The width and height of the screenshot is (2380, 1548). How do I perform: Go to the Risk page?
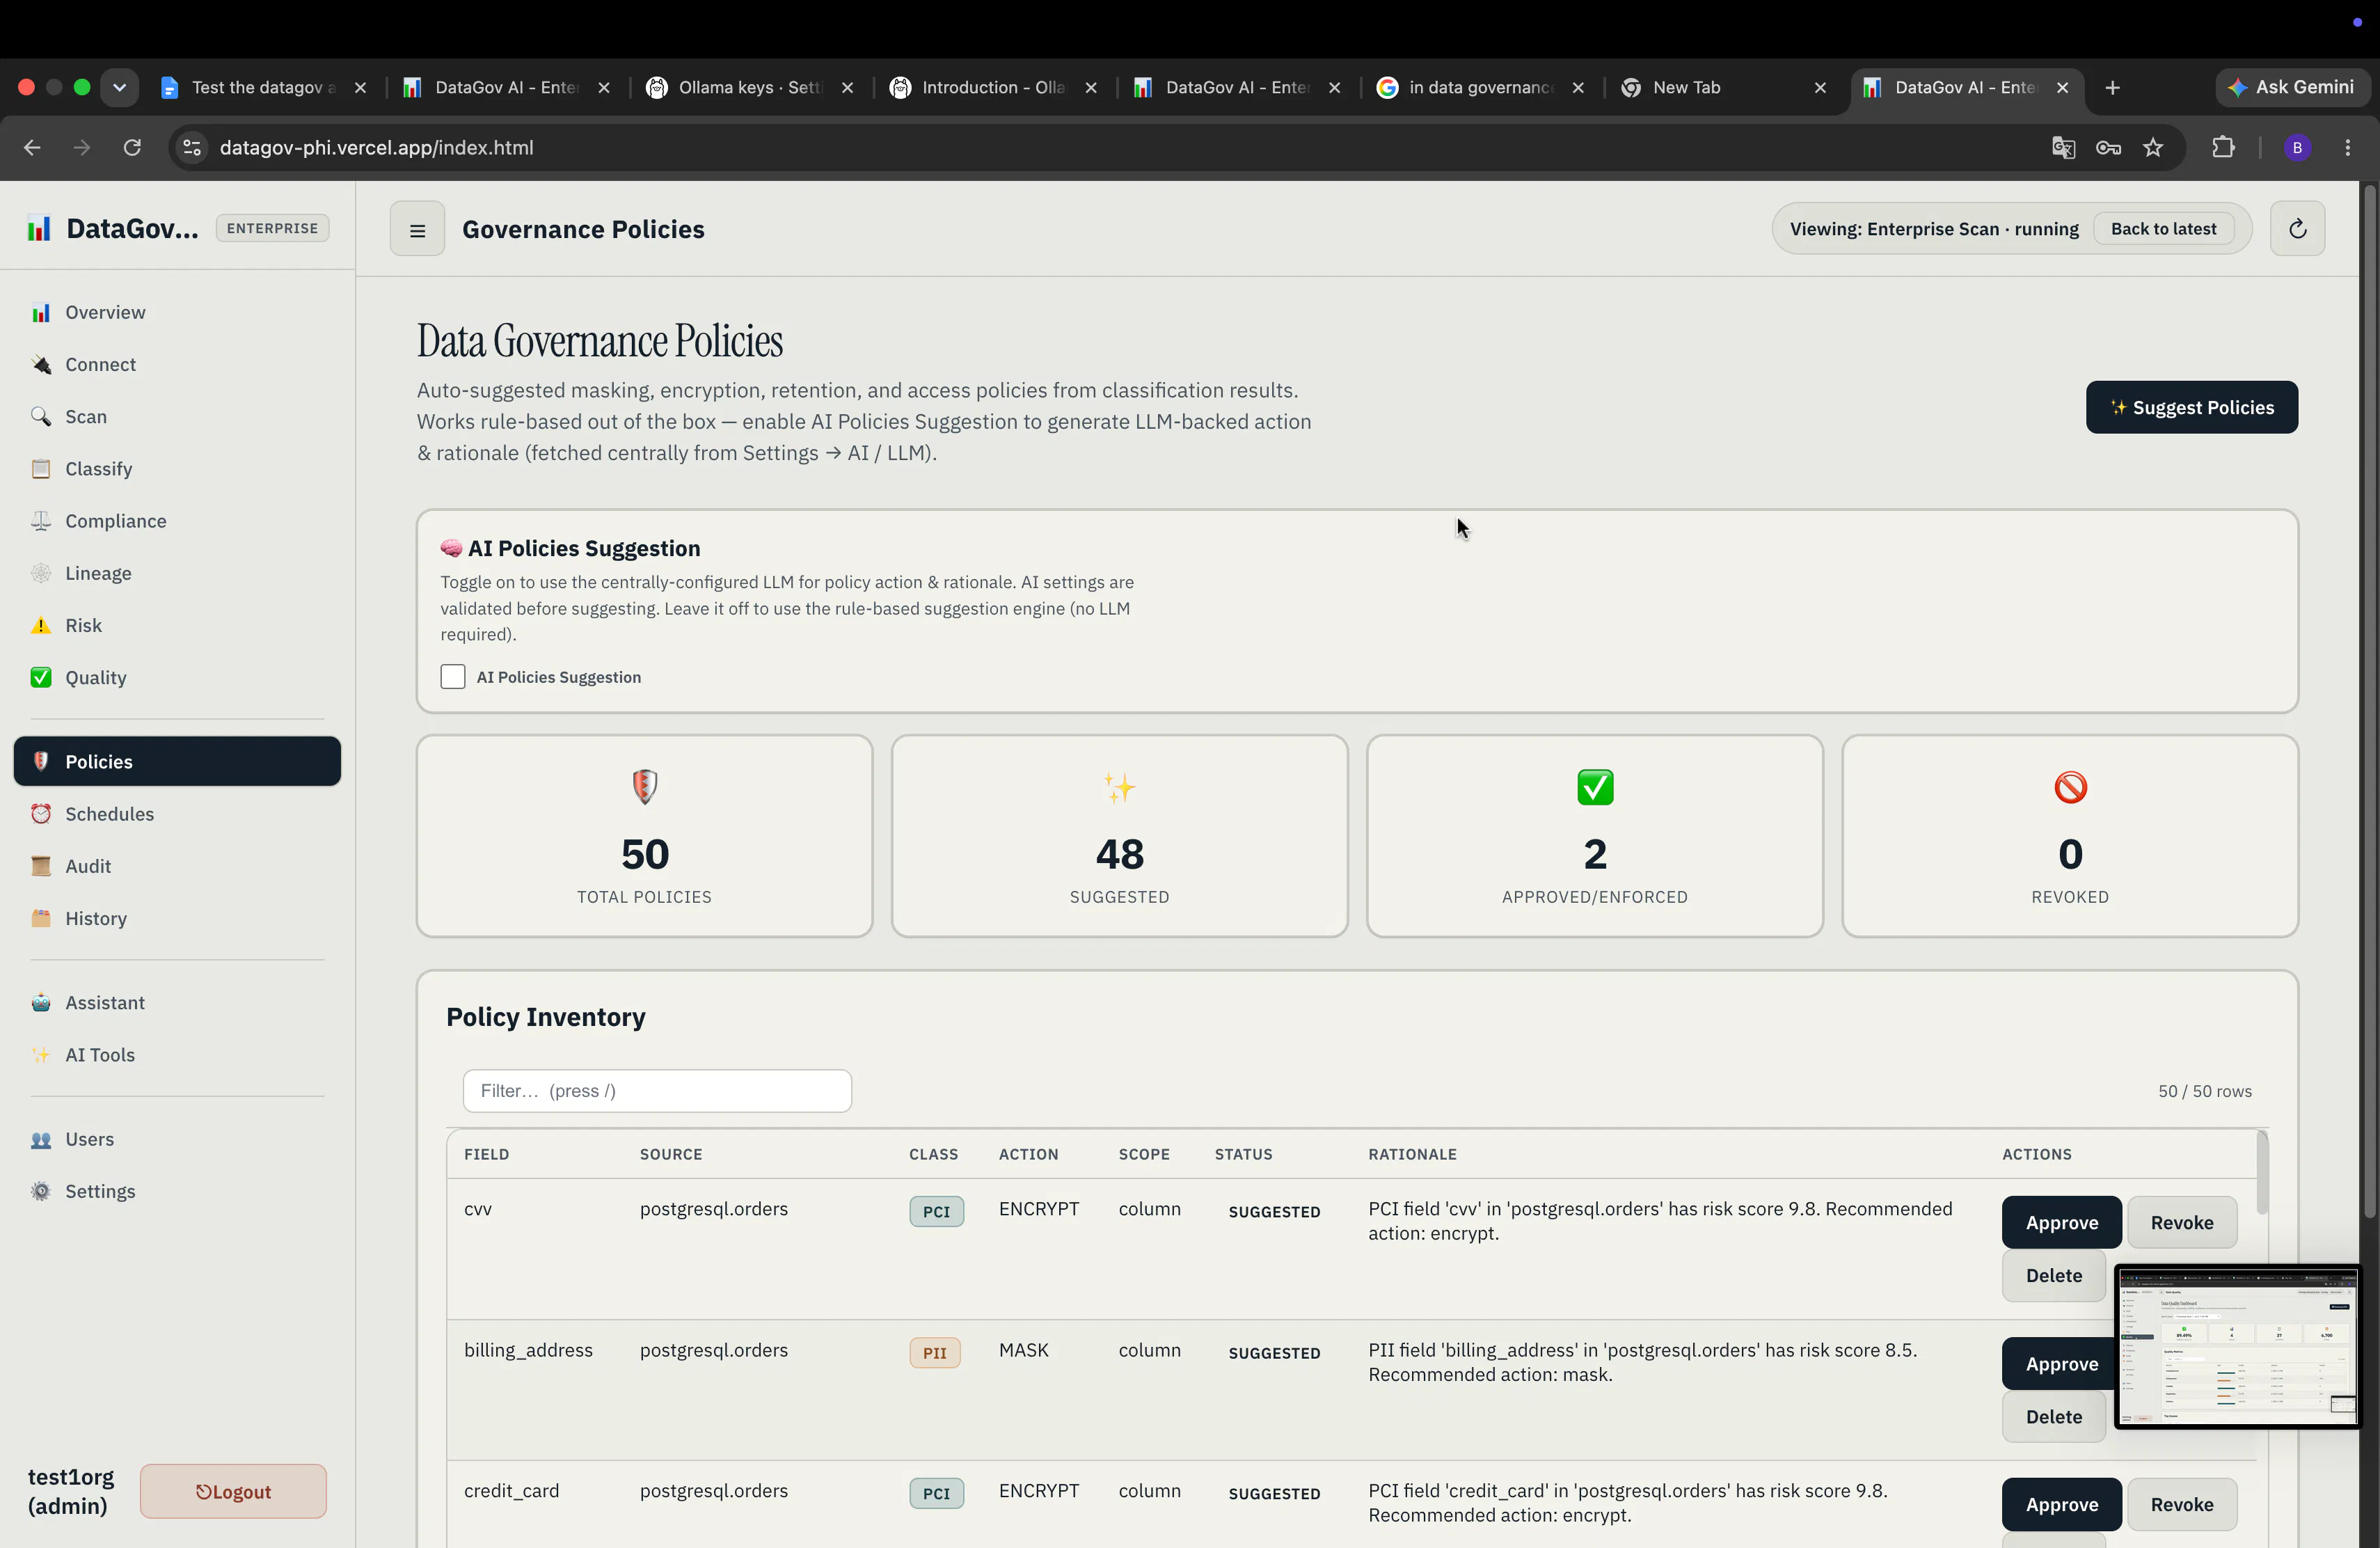(176, 625)
